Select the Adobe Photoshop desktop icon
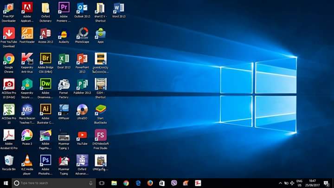Viewport: 334px width, 188px height. pyautogui.click(x=45, y=164)
